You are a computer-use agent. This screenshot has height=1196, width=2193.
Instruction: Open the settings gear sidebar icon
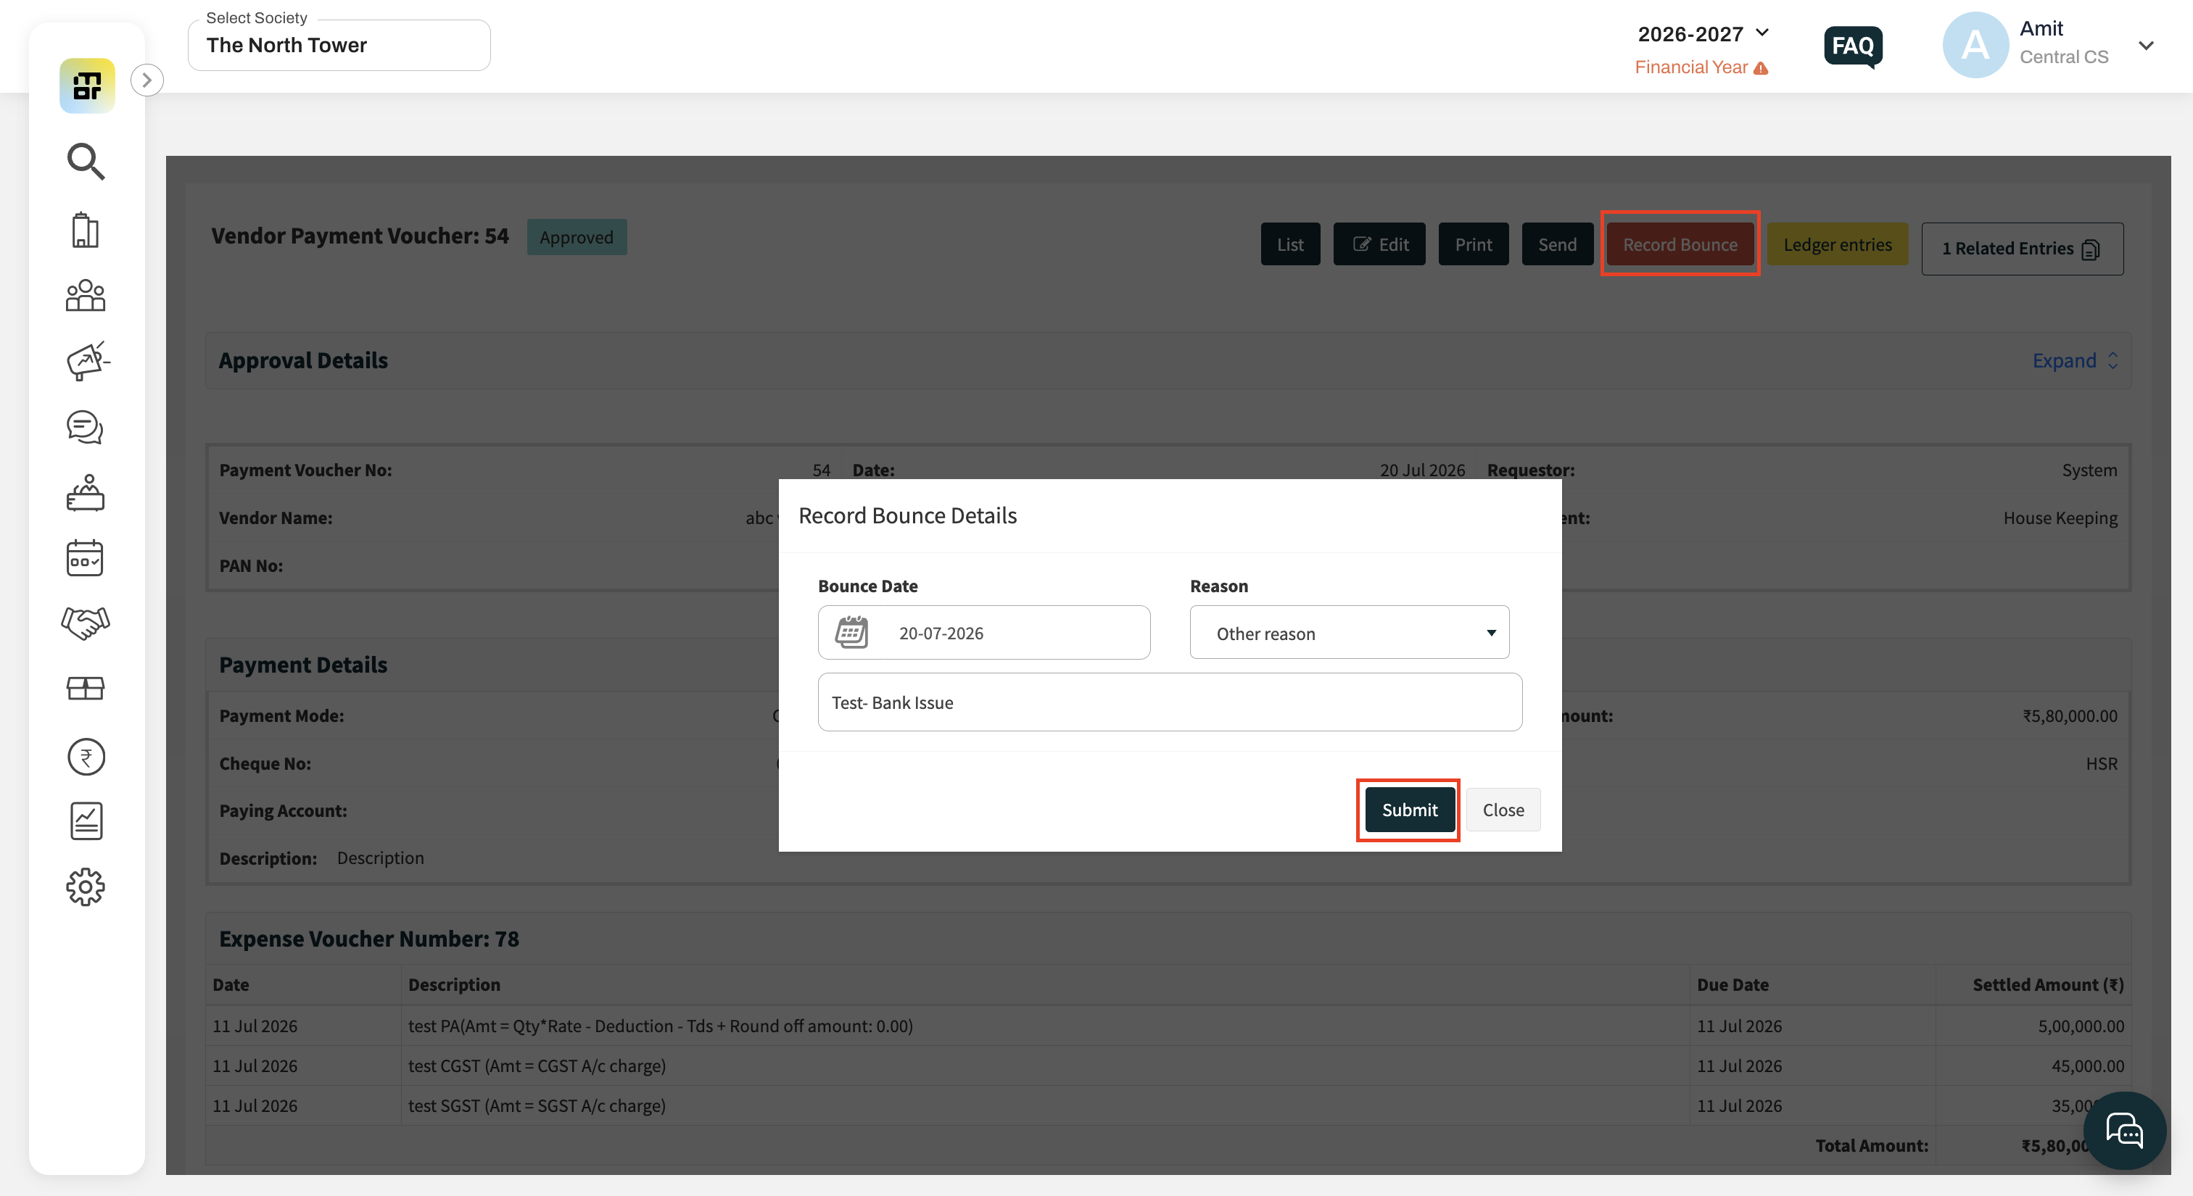(x=85, y=887)
